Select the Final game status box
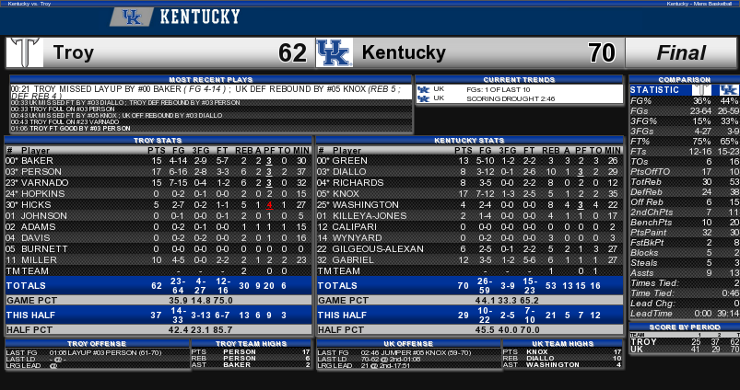Screen dimensions: 740x390 tap(681, 52)
